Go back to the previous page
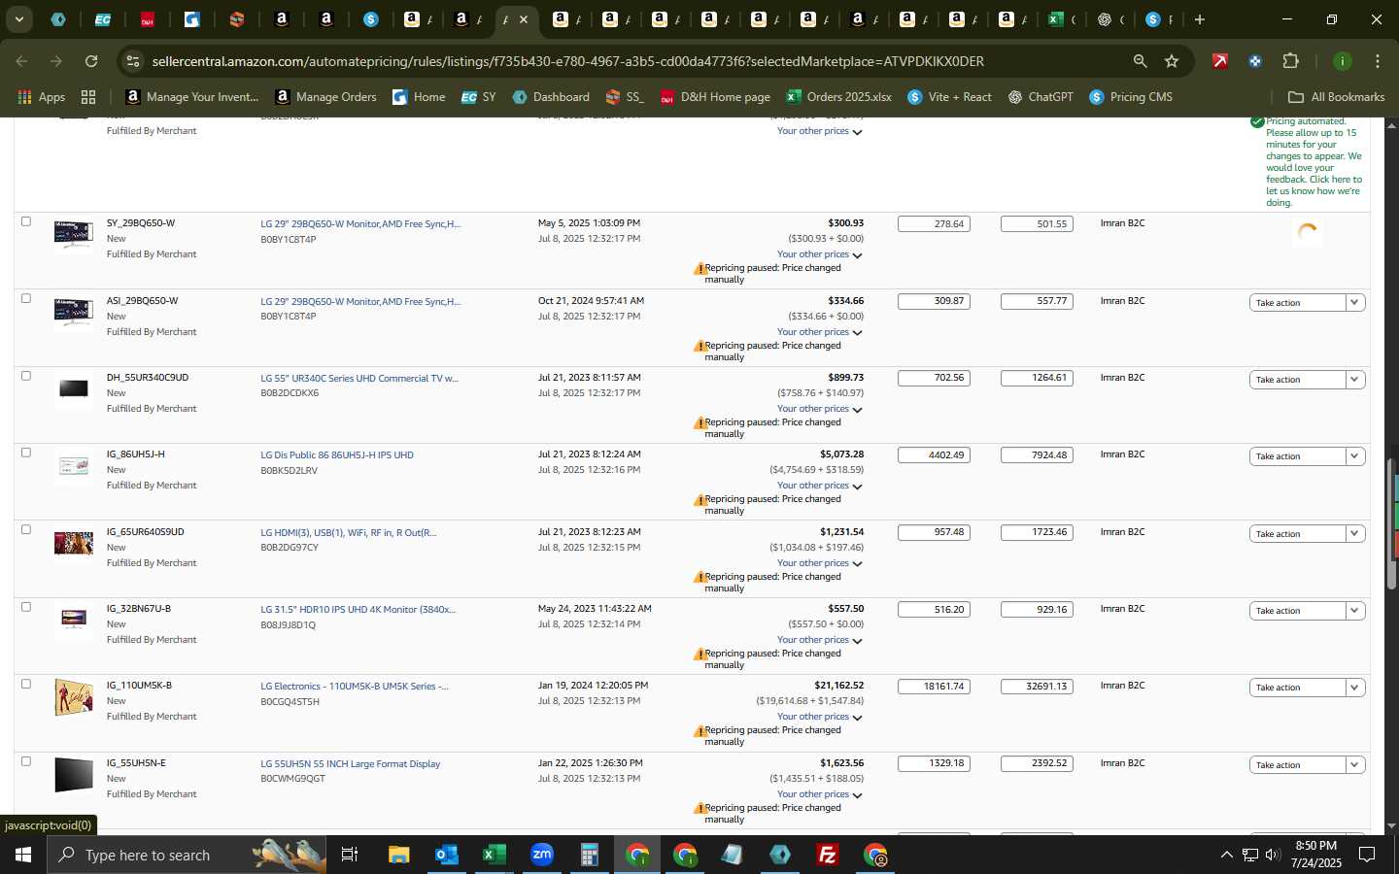The width and height of the screenshot is (1399, 874). tap(22, 61)
